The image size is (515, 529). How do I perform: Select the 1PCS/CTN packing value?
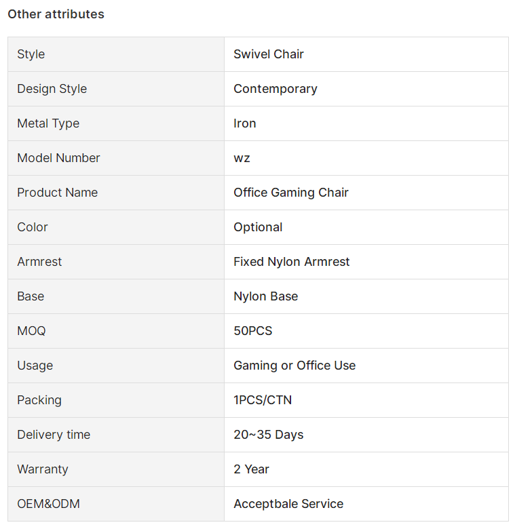[x=263, y=400]
